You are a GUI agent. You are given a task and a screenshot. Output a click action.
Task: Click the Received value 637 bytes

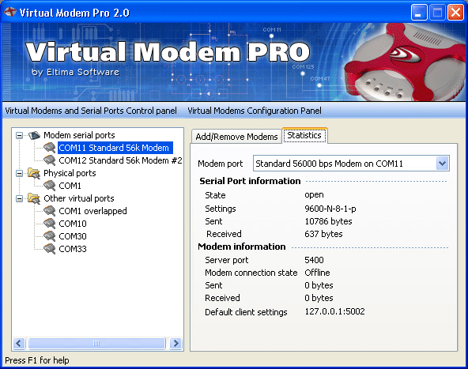pyautogui.click(x=323, y=234)
